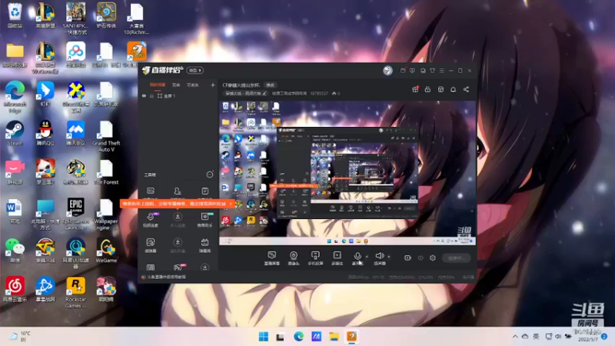Open the checkmark toolbox tool in top row

204,191
